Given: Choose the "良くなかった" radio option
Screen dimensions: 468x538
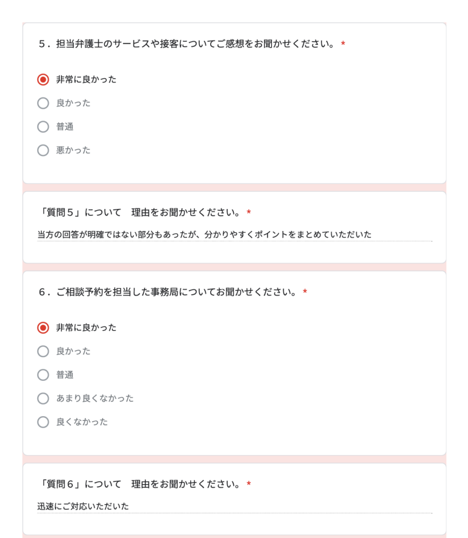Looking at the screenshot, I should coord(43,422).
